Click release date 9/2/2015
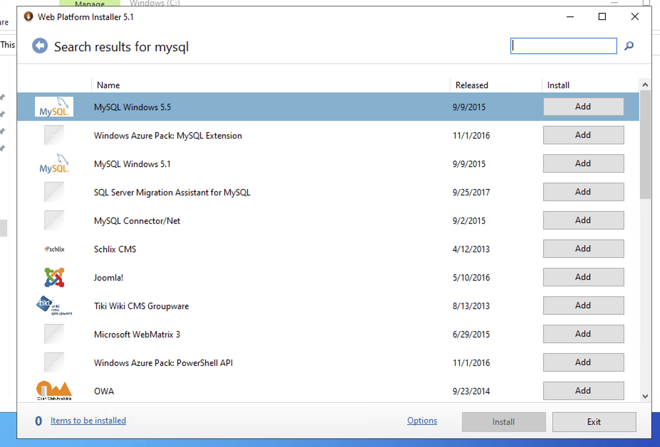 (x=469, y=221)
